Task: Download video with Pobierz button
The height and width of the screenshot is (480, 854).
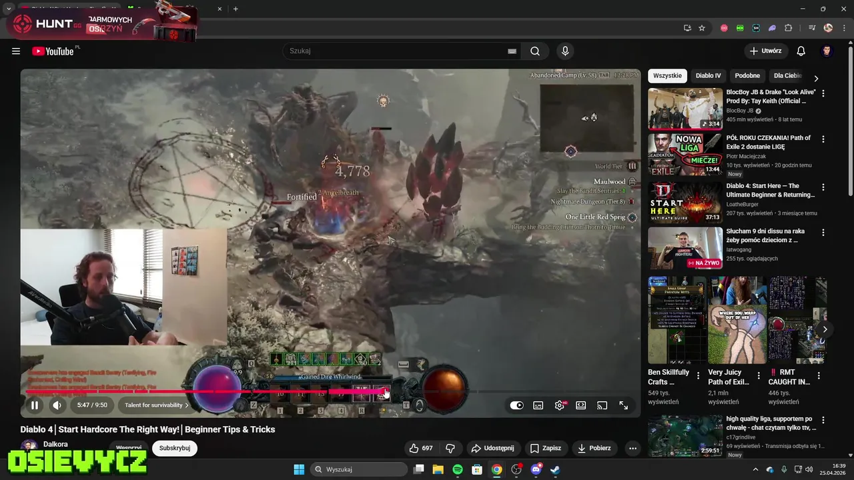Action: (594, 448)
